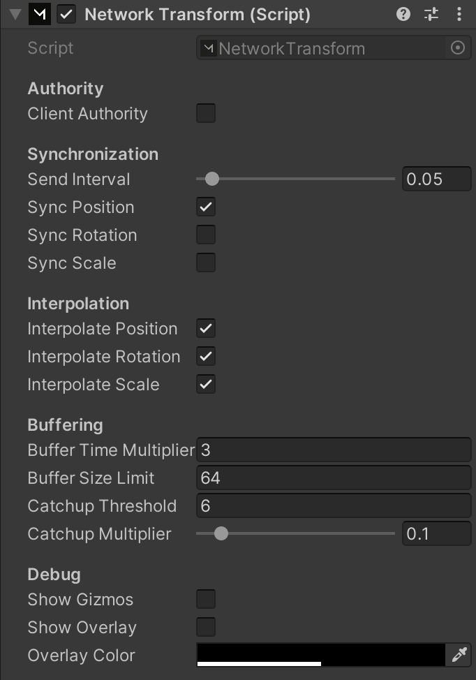Enable Sync Rotation
The width and height of the screenshot is (476, 680).
tap(206, 234)
